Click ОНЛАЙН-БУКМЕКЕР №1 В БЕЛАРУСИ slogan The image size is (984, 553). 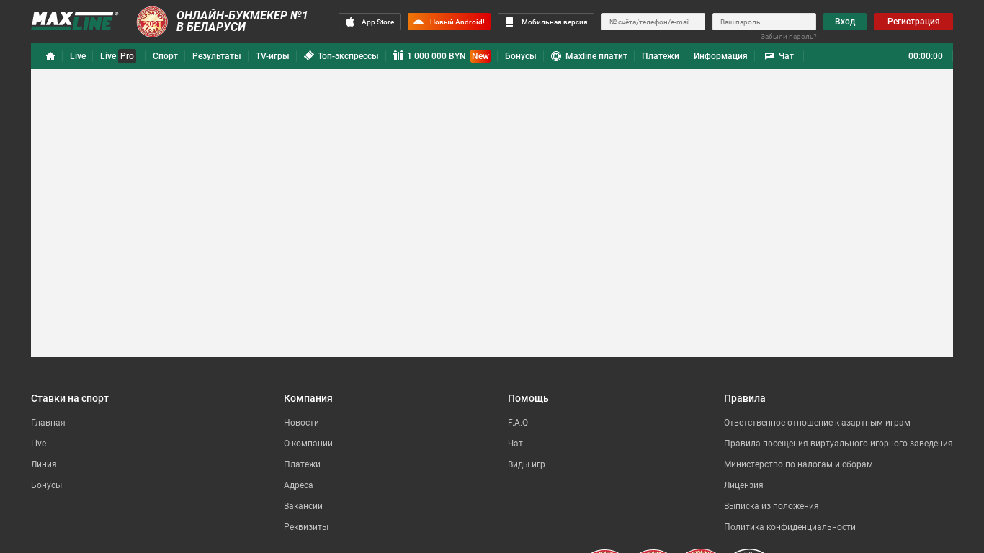242,22
